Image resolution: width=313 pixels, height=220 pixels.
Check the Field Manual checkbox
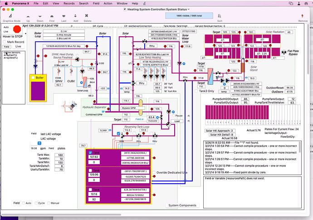tap(49, 203)
